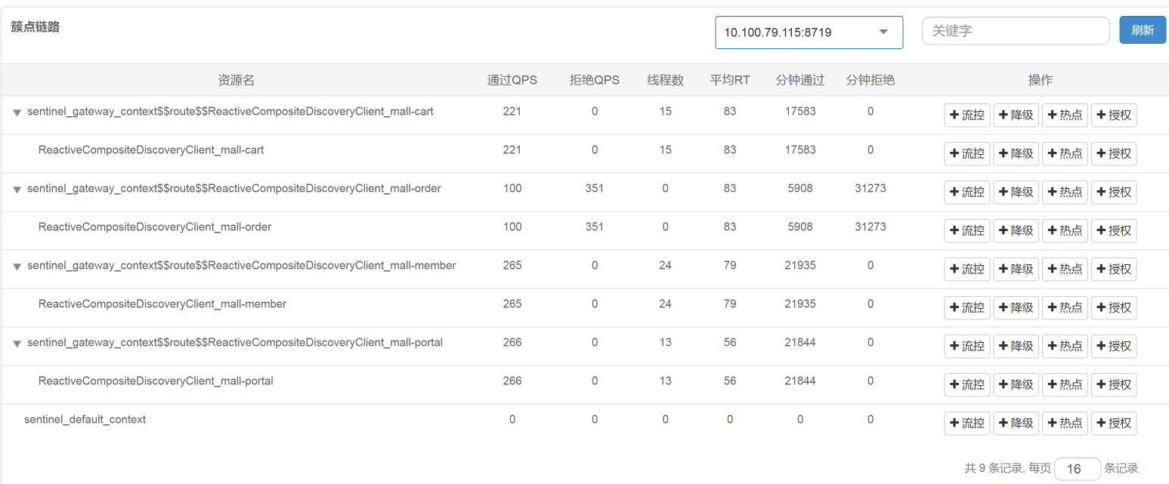The height and width of the screenshot is (484, 1169).
Task: Click 授权 button for top mall-portal gateway row
Action: pyautogui.click(x=1114, y=347)
